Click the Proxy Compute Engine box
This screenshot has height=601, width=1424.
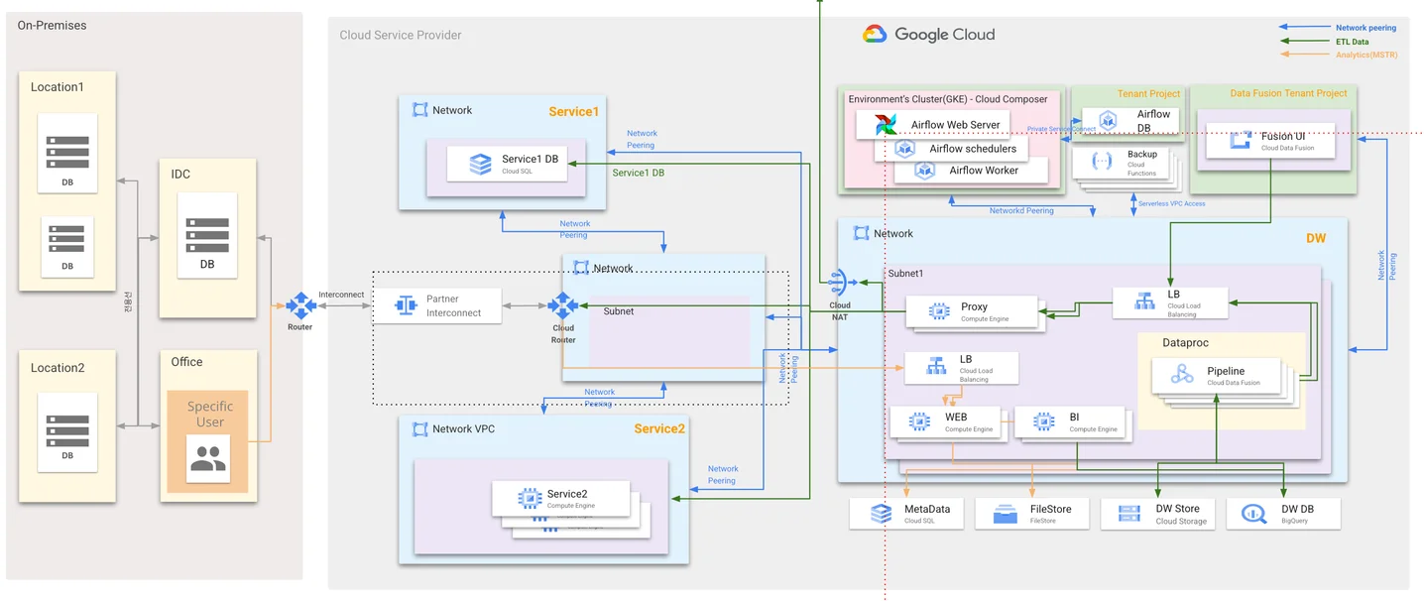tap(971, 311)
